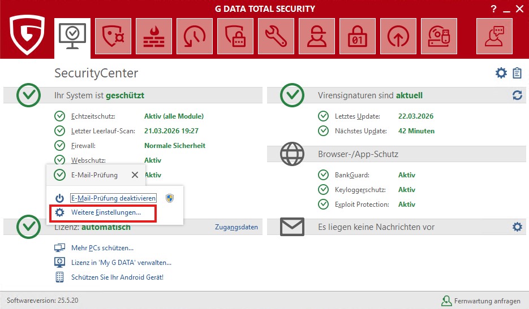Image resolution: width=529 pixels, height=309 pixels.
Task: Click the green check beside Echtzeitschutz
Action: click(x=60, y=116)
